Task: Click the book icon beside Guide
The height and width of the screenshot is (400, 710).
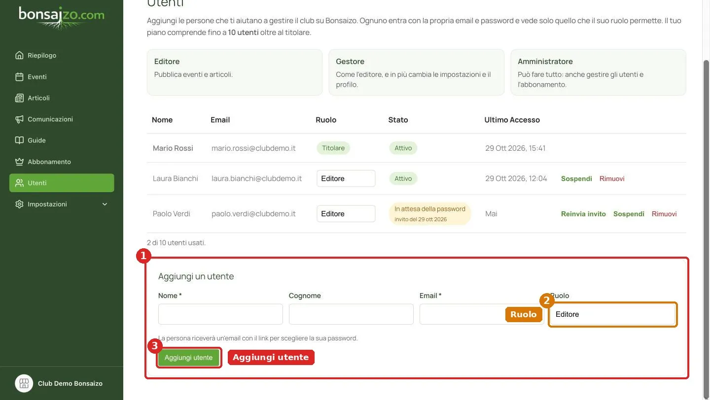Action: (x=20, y=140)
